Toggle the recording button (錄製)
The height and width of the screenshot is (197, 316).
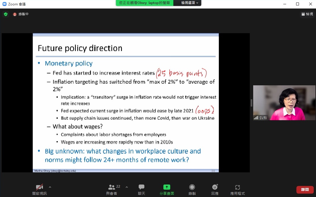pyautogui.click(x=192, y=189)
